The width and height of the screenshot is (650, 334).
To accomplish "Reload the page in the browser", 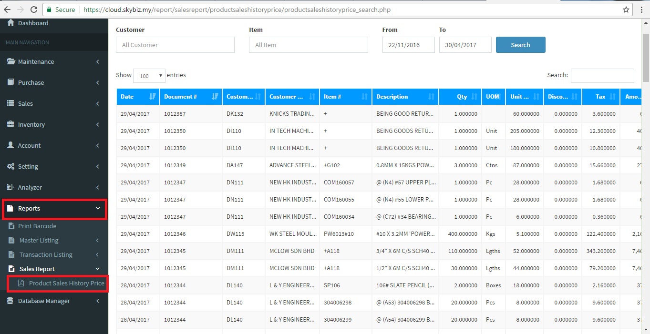I will (33, 10).
